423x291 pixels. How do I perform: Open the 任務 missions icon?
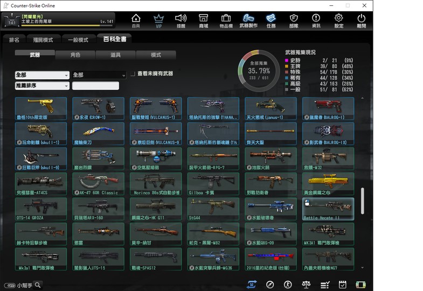click(x=271, y=21)
